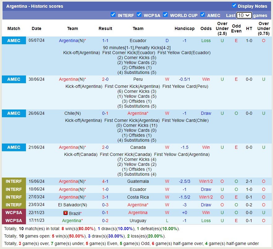Click the AMEC label for 30/06/24 match
Image resolution: width=273 pixels, height=249 pixels.
pyautogui.click(x=14, y=79)
